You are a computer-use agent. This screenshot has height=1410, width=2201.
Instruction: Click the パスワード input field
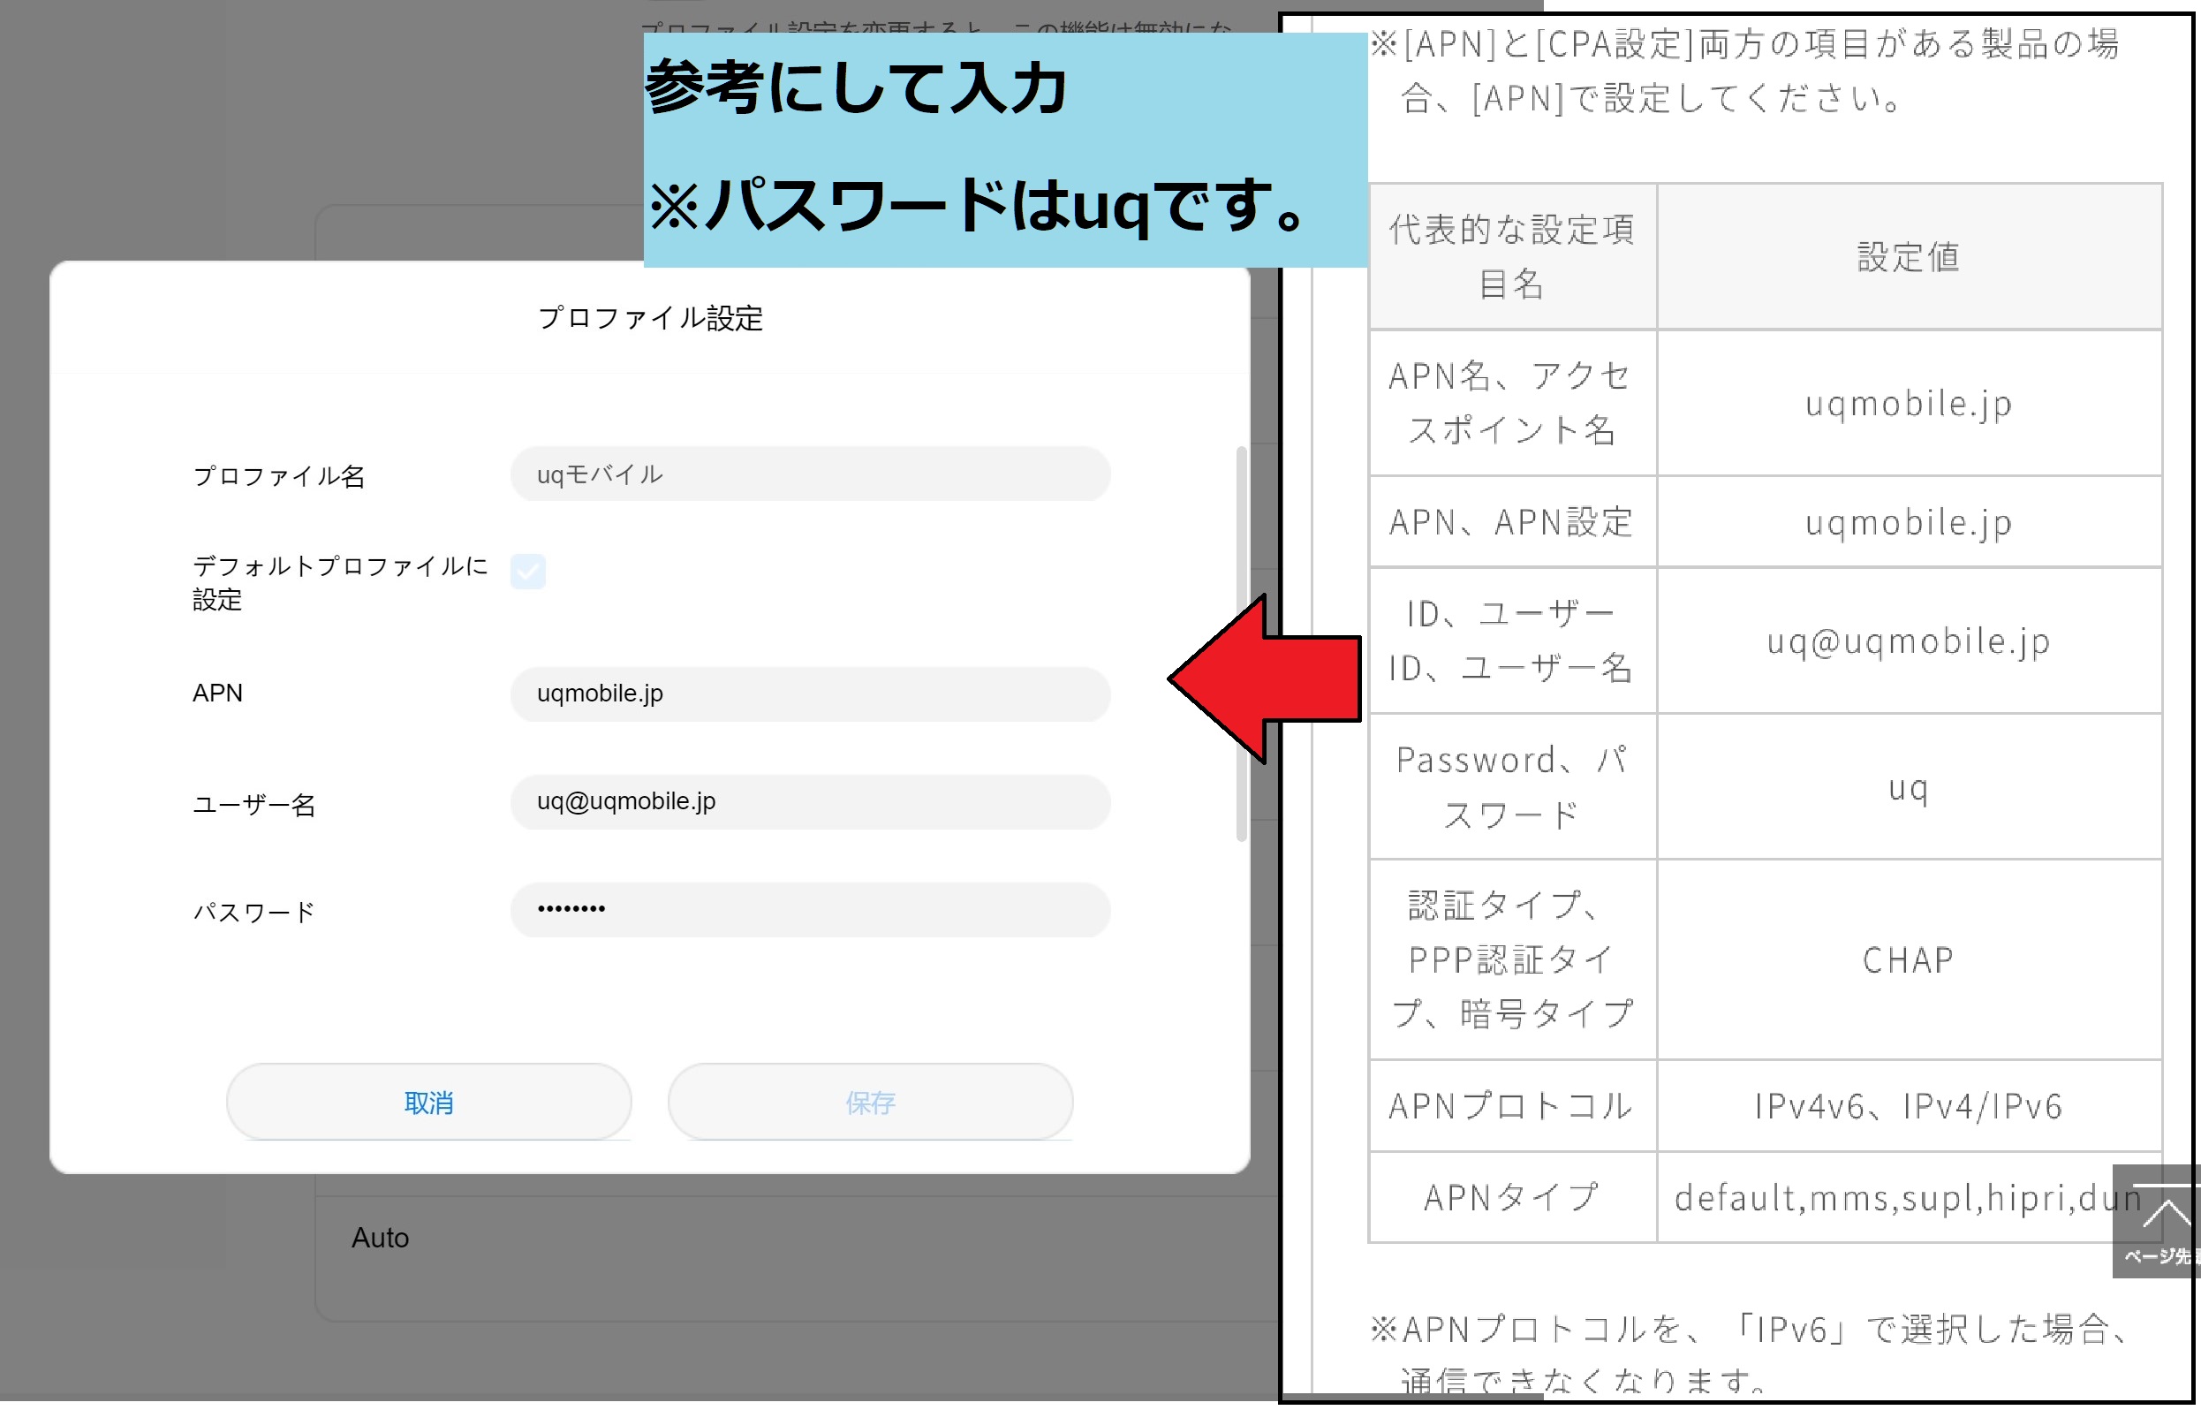[810, 910]
